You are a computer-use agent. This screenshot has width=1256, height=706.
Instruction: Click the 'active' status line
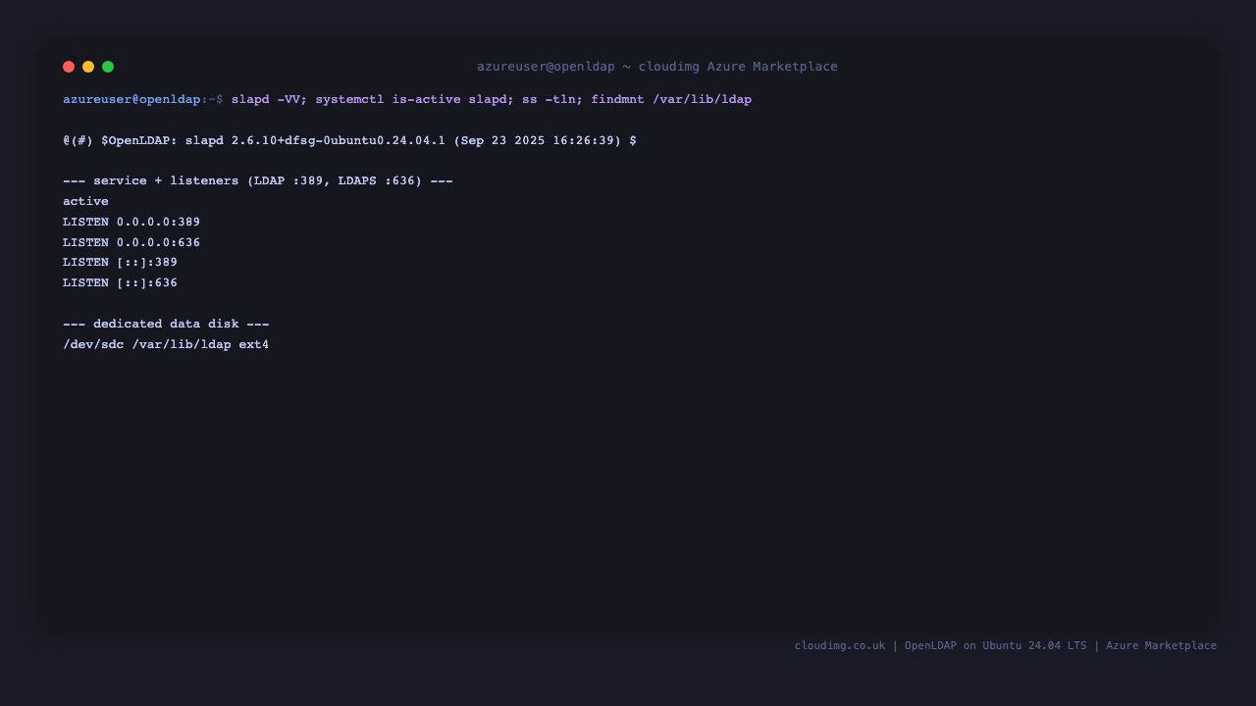pos(85,202)
